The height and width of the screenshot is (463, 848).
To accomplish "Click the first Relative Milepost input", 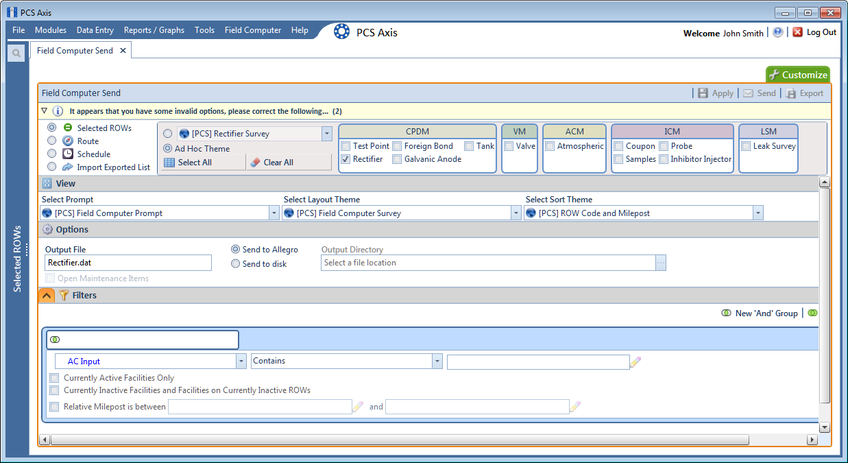I will coord(260,407).
